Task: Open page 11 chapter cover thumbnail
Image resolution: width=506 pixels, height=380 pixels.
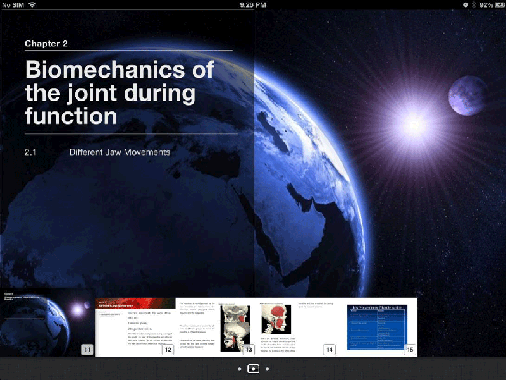Action: tap(47, 323)
